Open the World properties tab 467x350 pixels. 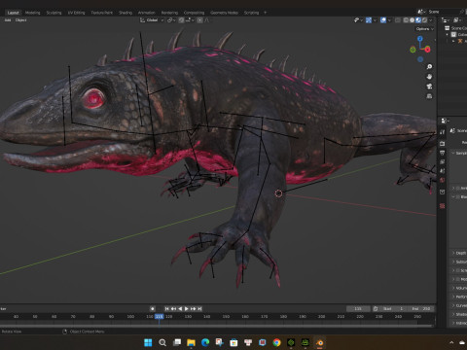443,180
